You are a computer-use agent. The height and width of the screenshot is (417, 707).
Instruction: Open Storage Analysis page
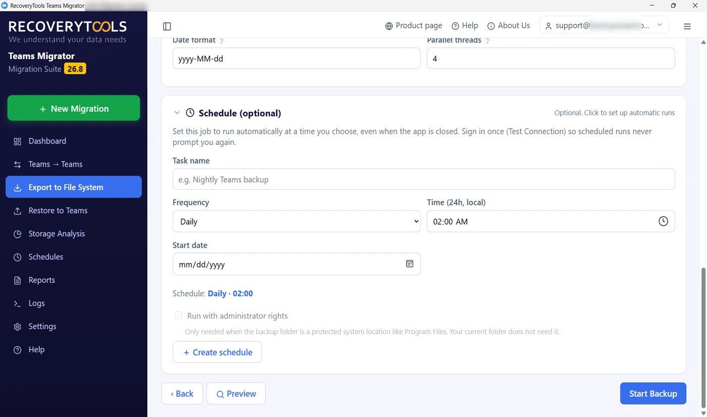tap(74, 234)
